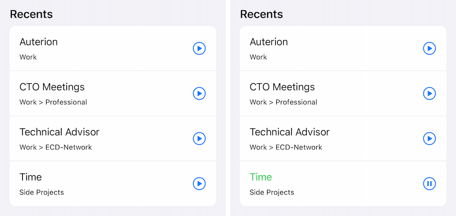Select Work > ECD-Network subtitle in right panel
This screenshot has height=216, width=456.
[286, 147]
